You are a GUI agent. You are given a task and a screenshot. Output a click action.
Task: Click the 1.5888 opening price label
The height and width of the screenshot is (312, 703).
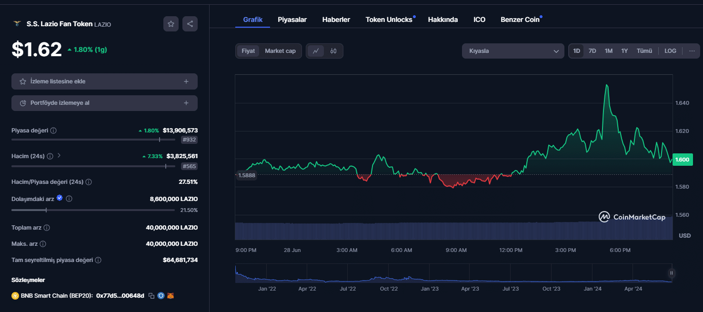pos(246,175)
